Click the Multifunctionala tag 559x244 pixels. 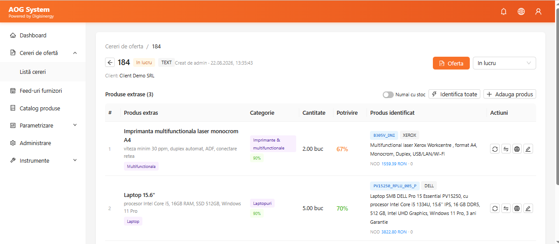(141, 167)
